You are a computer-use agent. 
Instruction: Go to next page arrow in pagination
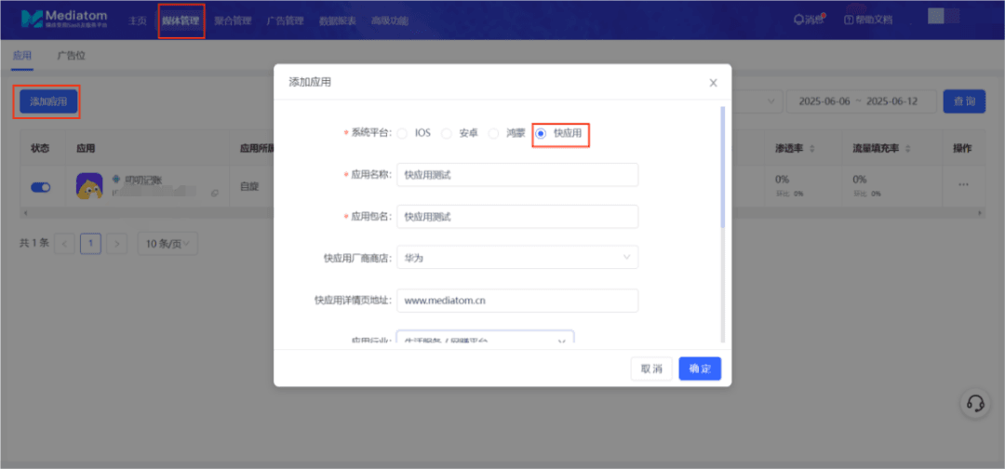pos(116,244)
